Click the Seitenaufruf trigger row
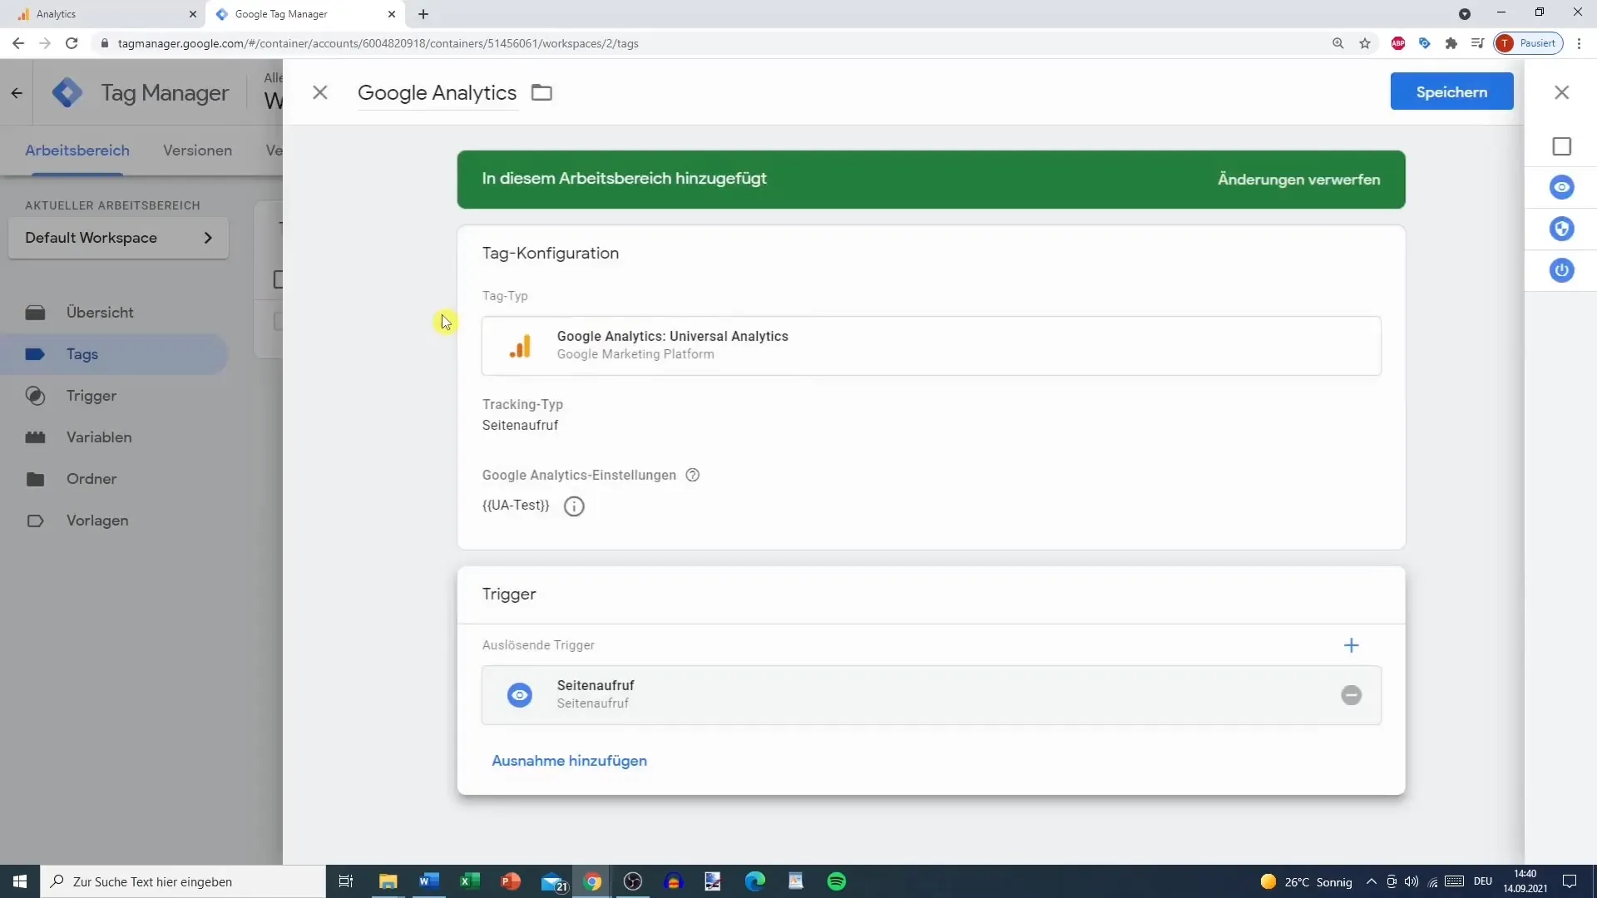The height and width of the screenshot is (898, 1597). [931, 695]
